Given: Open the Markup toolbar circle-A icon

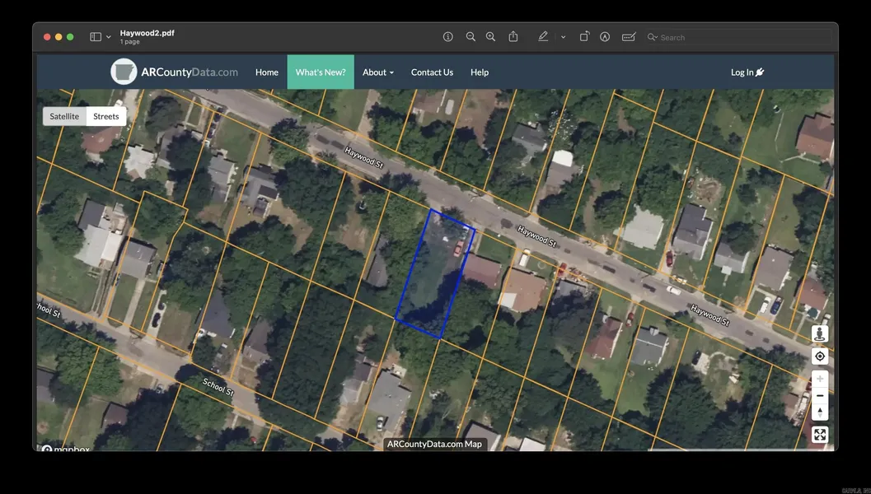Looking at the screenshot, I should click(605, 37).
